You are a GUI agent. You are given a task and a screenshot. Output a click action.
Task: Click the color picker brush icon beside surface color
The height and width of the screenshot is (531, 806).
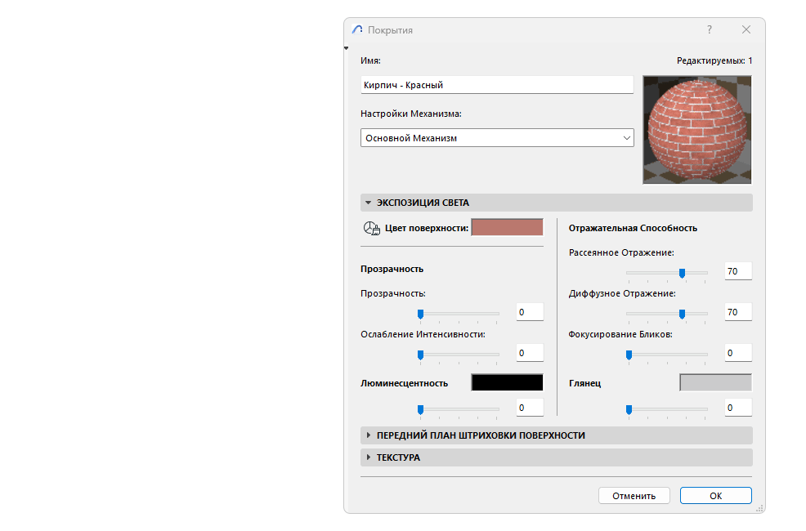click(371, 228)
